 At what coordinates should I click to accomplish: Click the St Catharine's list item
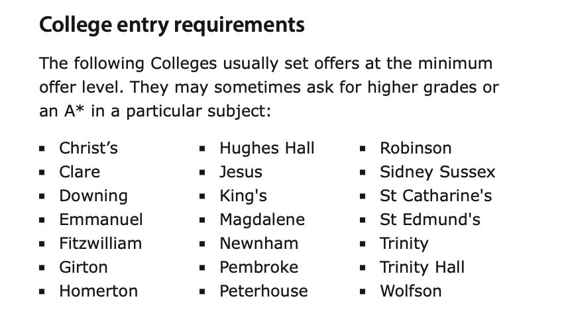[435, 196]
